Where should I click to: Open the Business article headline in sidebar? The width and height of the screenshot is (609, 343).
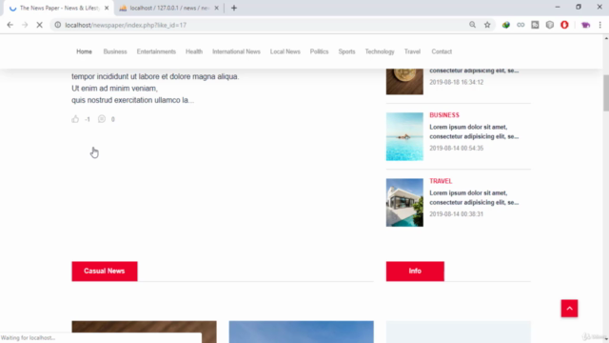(x=474, y=131)
